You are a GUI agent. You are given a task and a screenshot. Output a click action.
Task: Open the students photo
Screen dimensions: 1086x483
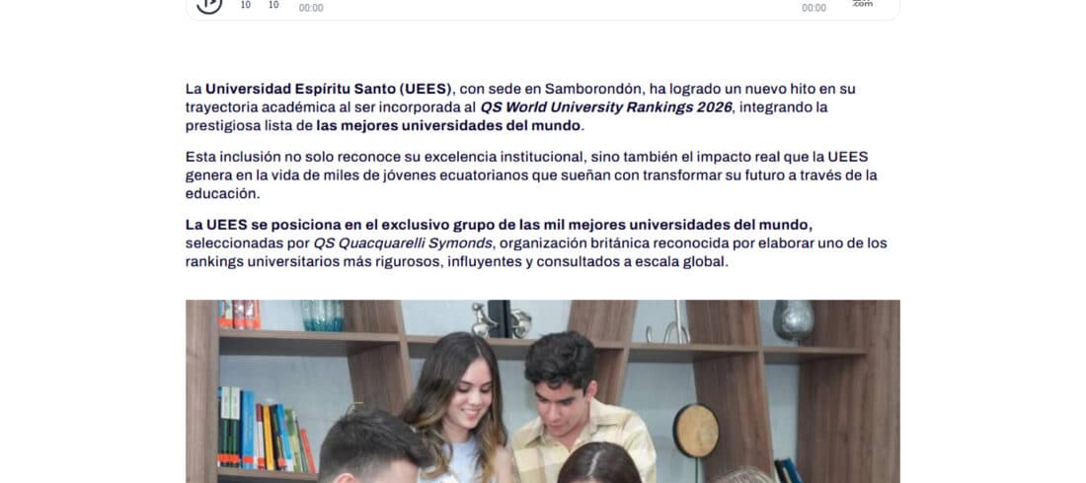point(542,391)
